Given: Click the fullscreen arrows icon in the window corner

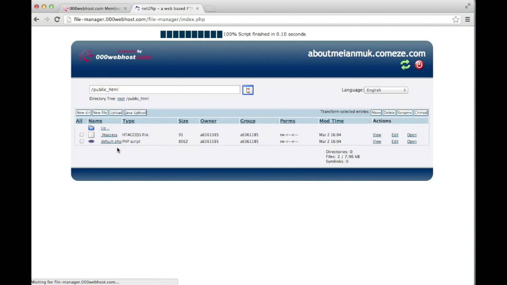Looking at the screenshot, I should (467, 6).
